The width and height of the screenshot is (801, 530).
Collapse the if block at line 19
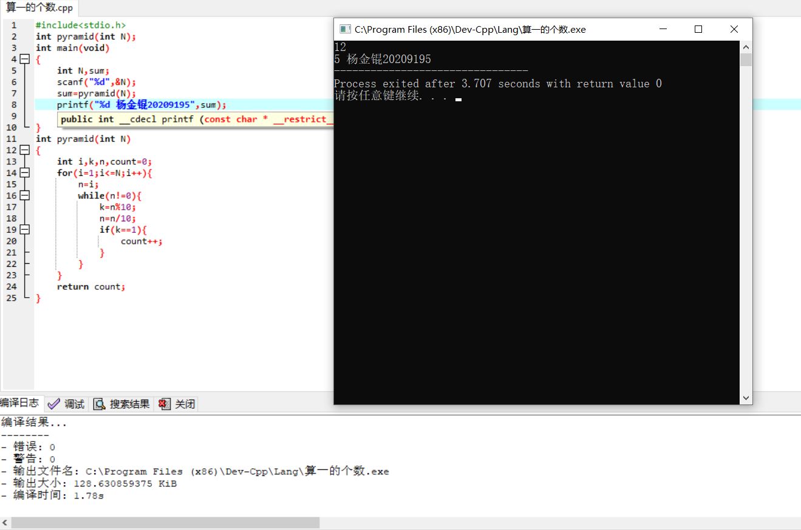[24, 230]
